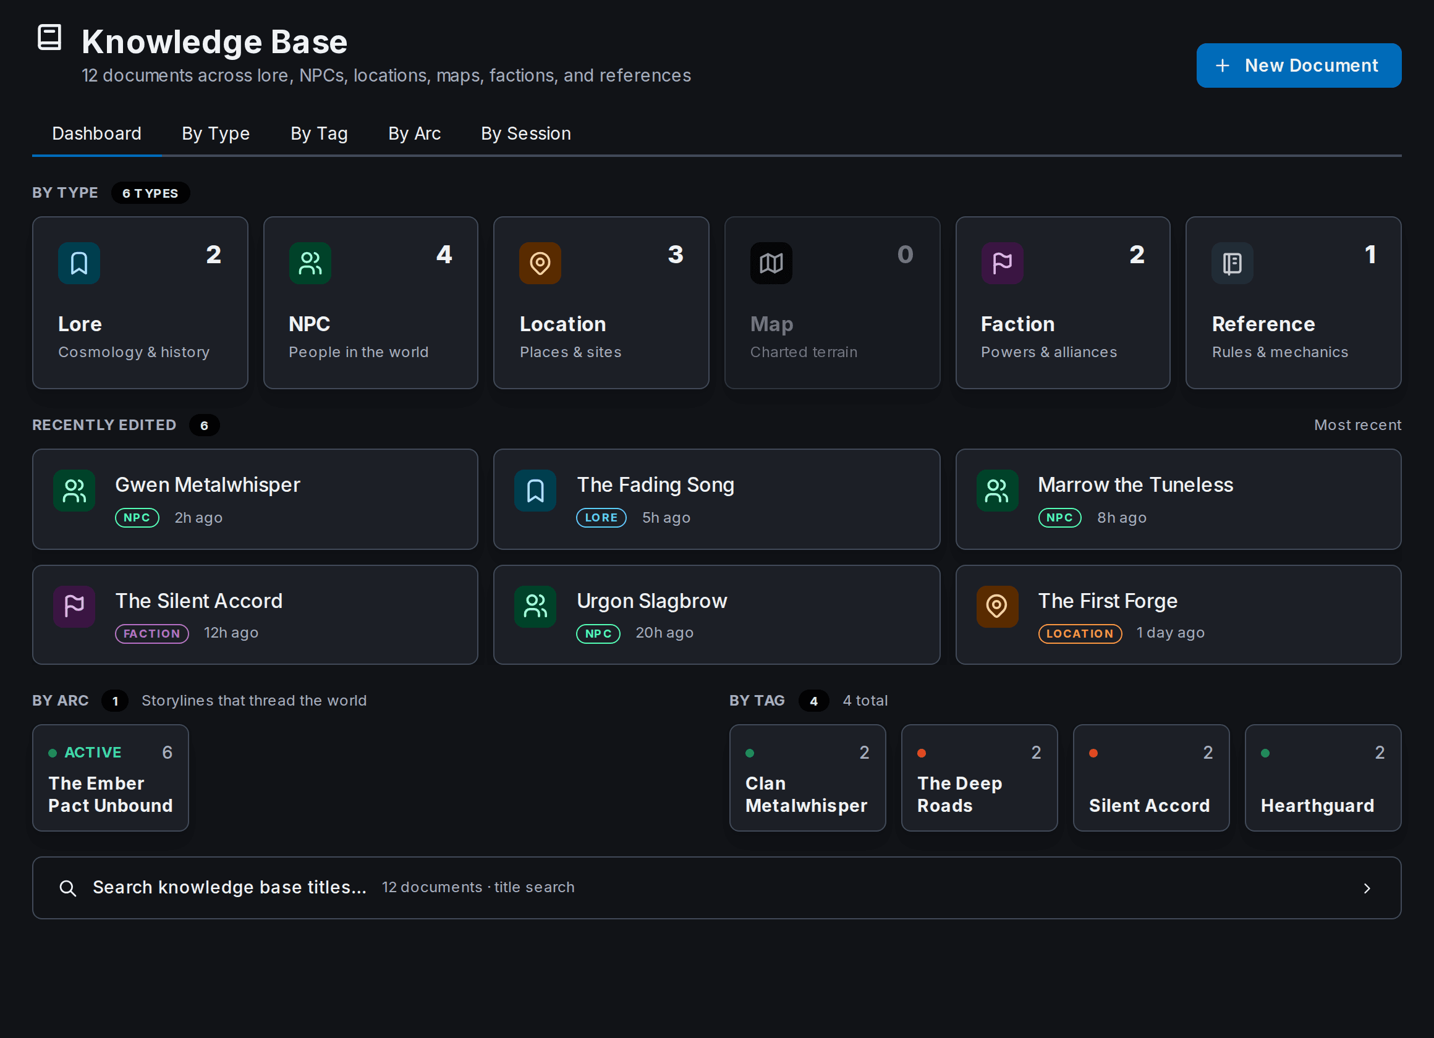Click the plus icon in New Document
Image resolution: width=1434 pixels, height=1038 pixels.
coord(1222,65)
